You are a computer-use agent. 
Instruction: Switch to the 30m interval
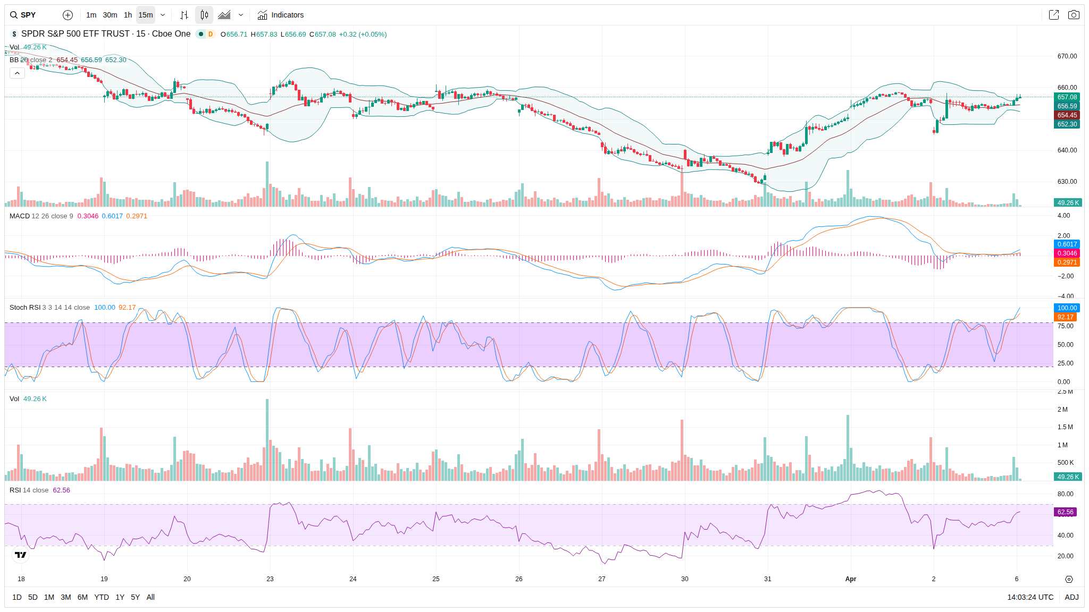point(110,15)
